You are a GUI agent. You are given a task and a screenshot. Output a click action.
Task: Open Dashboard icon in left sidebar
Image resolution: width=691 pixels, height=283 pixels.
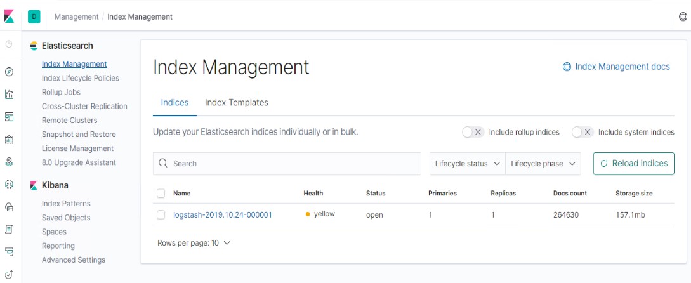click(10, 117)
